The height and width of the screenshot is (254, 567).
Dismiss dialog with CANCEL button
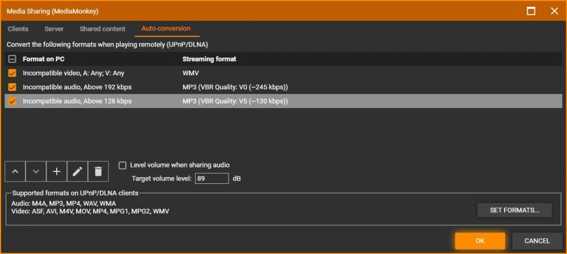(537, 240)
